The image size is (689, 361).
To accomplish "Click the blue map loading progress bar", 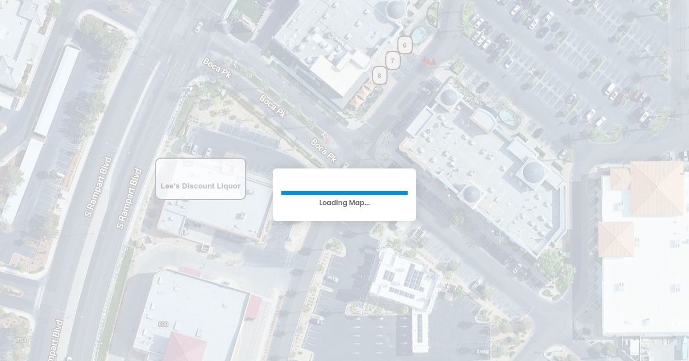I will coord(344,193).
